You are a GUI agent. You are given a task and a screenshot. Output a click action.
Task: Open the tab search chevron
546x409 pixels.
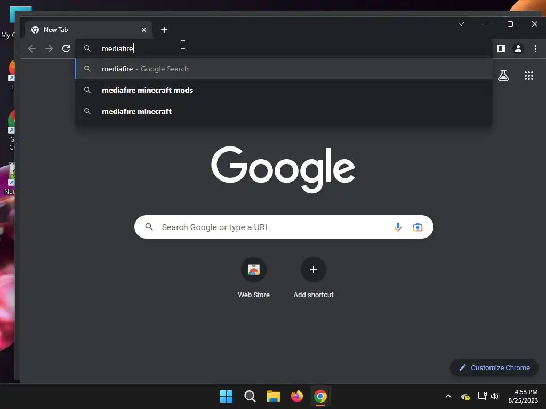point(461,24)
